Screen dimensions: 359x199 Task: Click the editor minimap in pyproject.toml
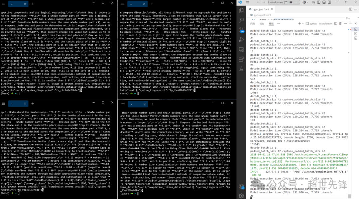pos(348,18)
